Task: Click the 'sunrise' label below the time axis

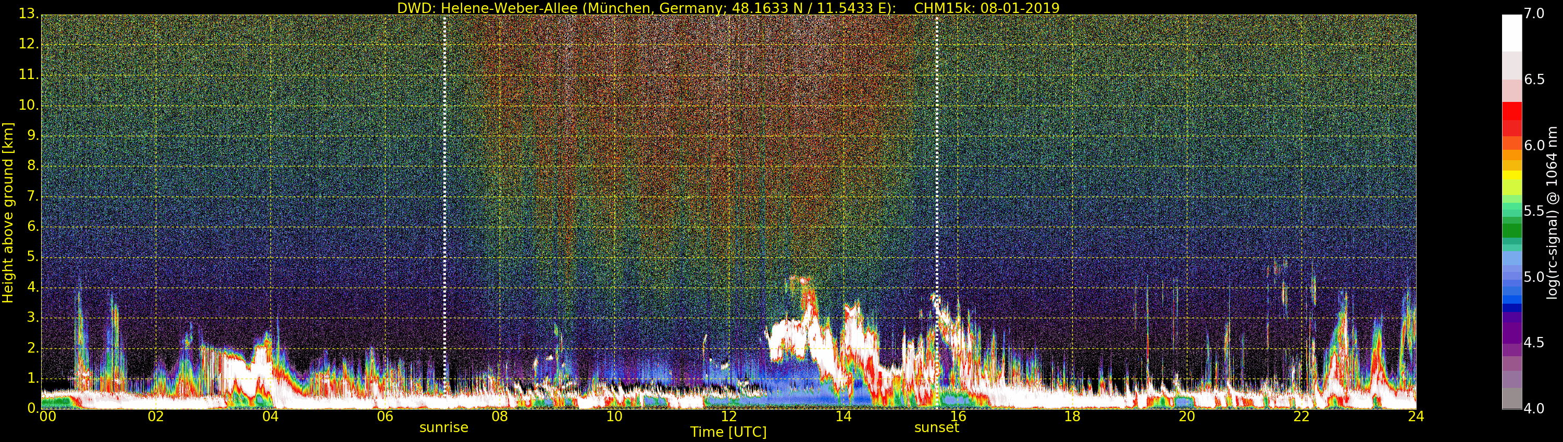Action: (x=443, y=427)
